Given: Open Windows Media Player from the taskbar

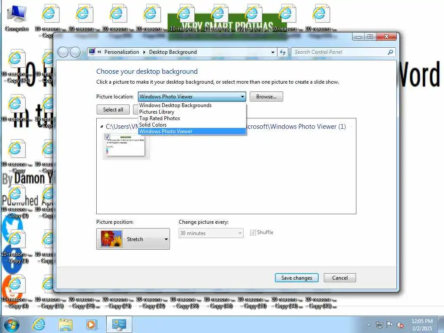Looking at the screenshot, I should tap(91, 324).
